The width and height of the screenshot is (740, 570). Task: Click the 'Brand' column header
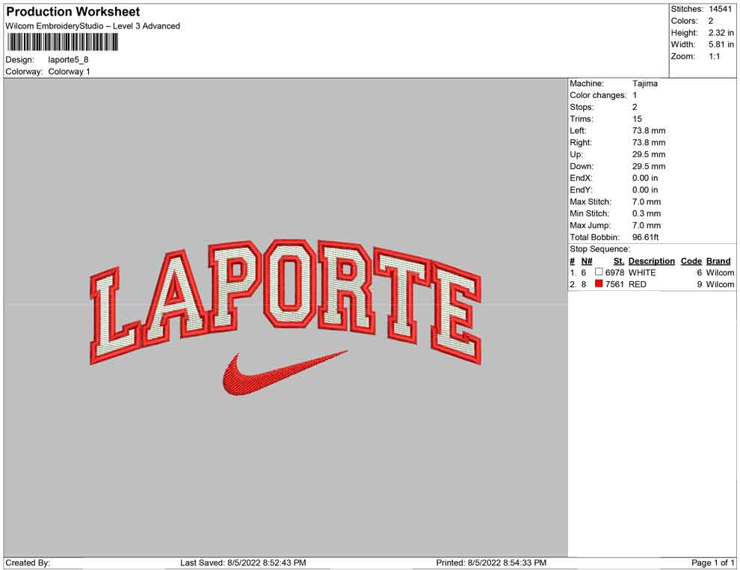[x=718, y=261]
